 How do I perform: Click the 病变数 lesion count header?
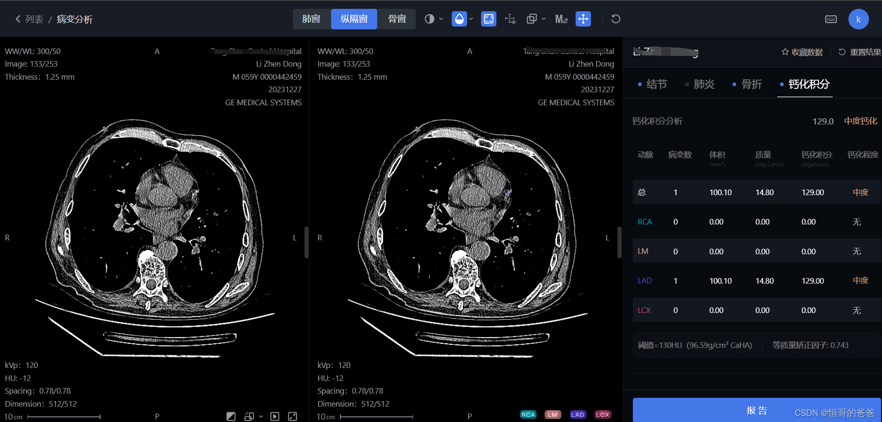pyautogui.click(x=680, y=155)
